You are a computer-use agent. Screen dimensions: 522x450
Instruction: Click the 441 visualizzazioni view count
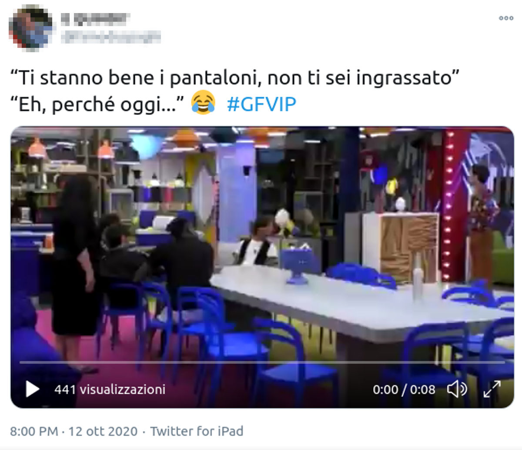coord(110,389)
